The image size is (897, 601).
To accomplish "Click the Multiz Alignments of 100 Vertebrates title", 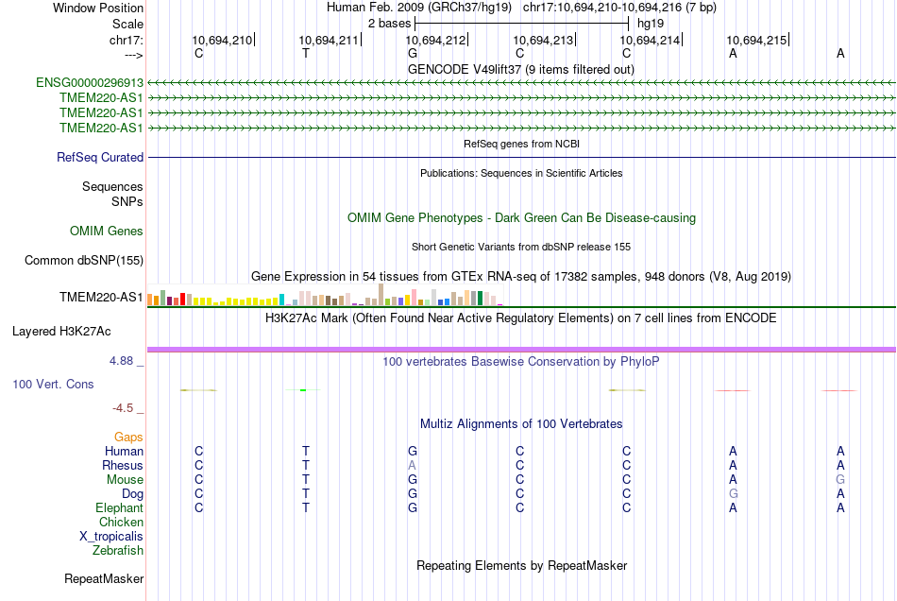I will 521,424.
